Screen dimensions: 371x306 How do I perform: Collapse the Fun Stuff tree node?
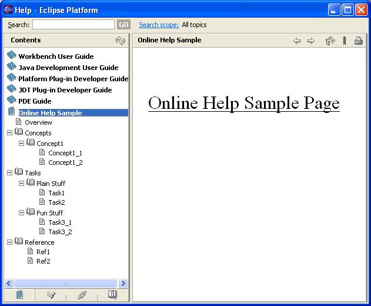(21, 212)
